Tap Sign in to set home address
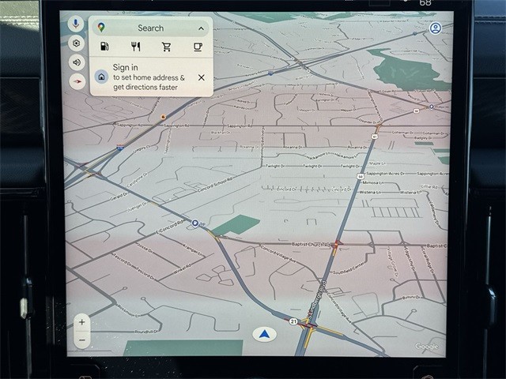 [149, 77]
